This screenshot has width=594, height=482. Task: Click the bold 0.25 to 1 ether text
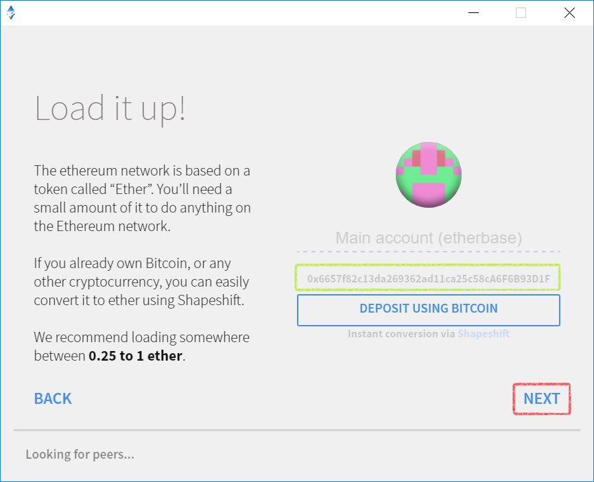click(x=136, y=356)
